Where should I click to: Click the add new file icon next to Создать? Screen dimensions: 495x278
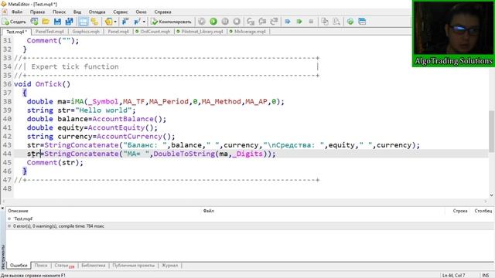coord(34,22)
